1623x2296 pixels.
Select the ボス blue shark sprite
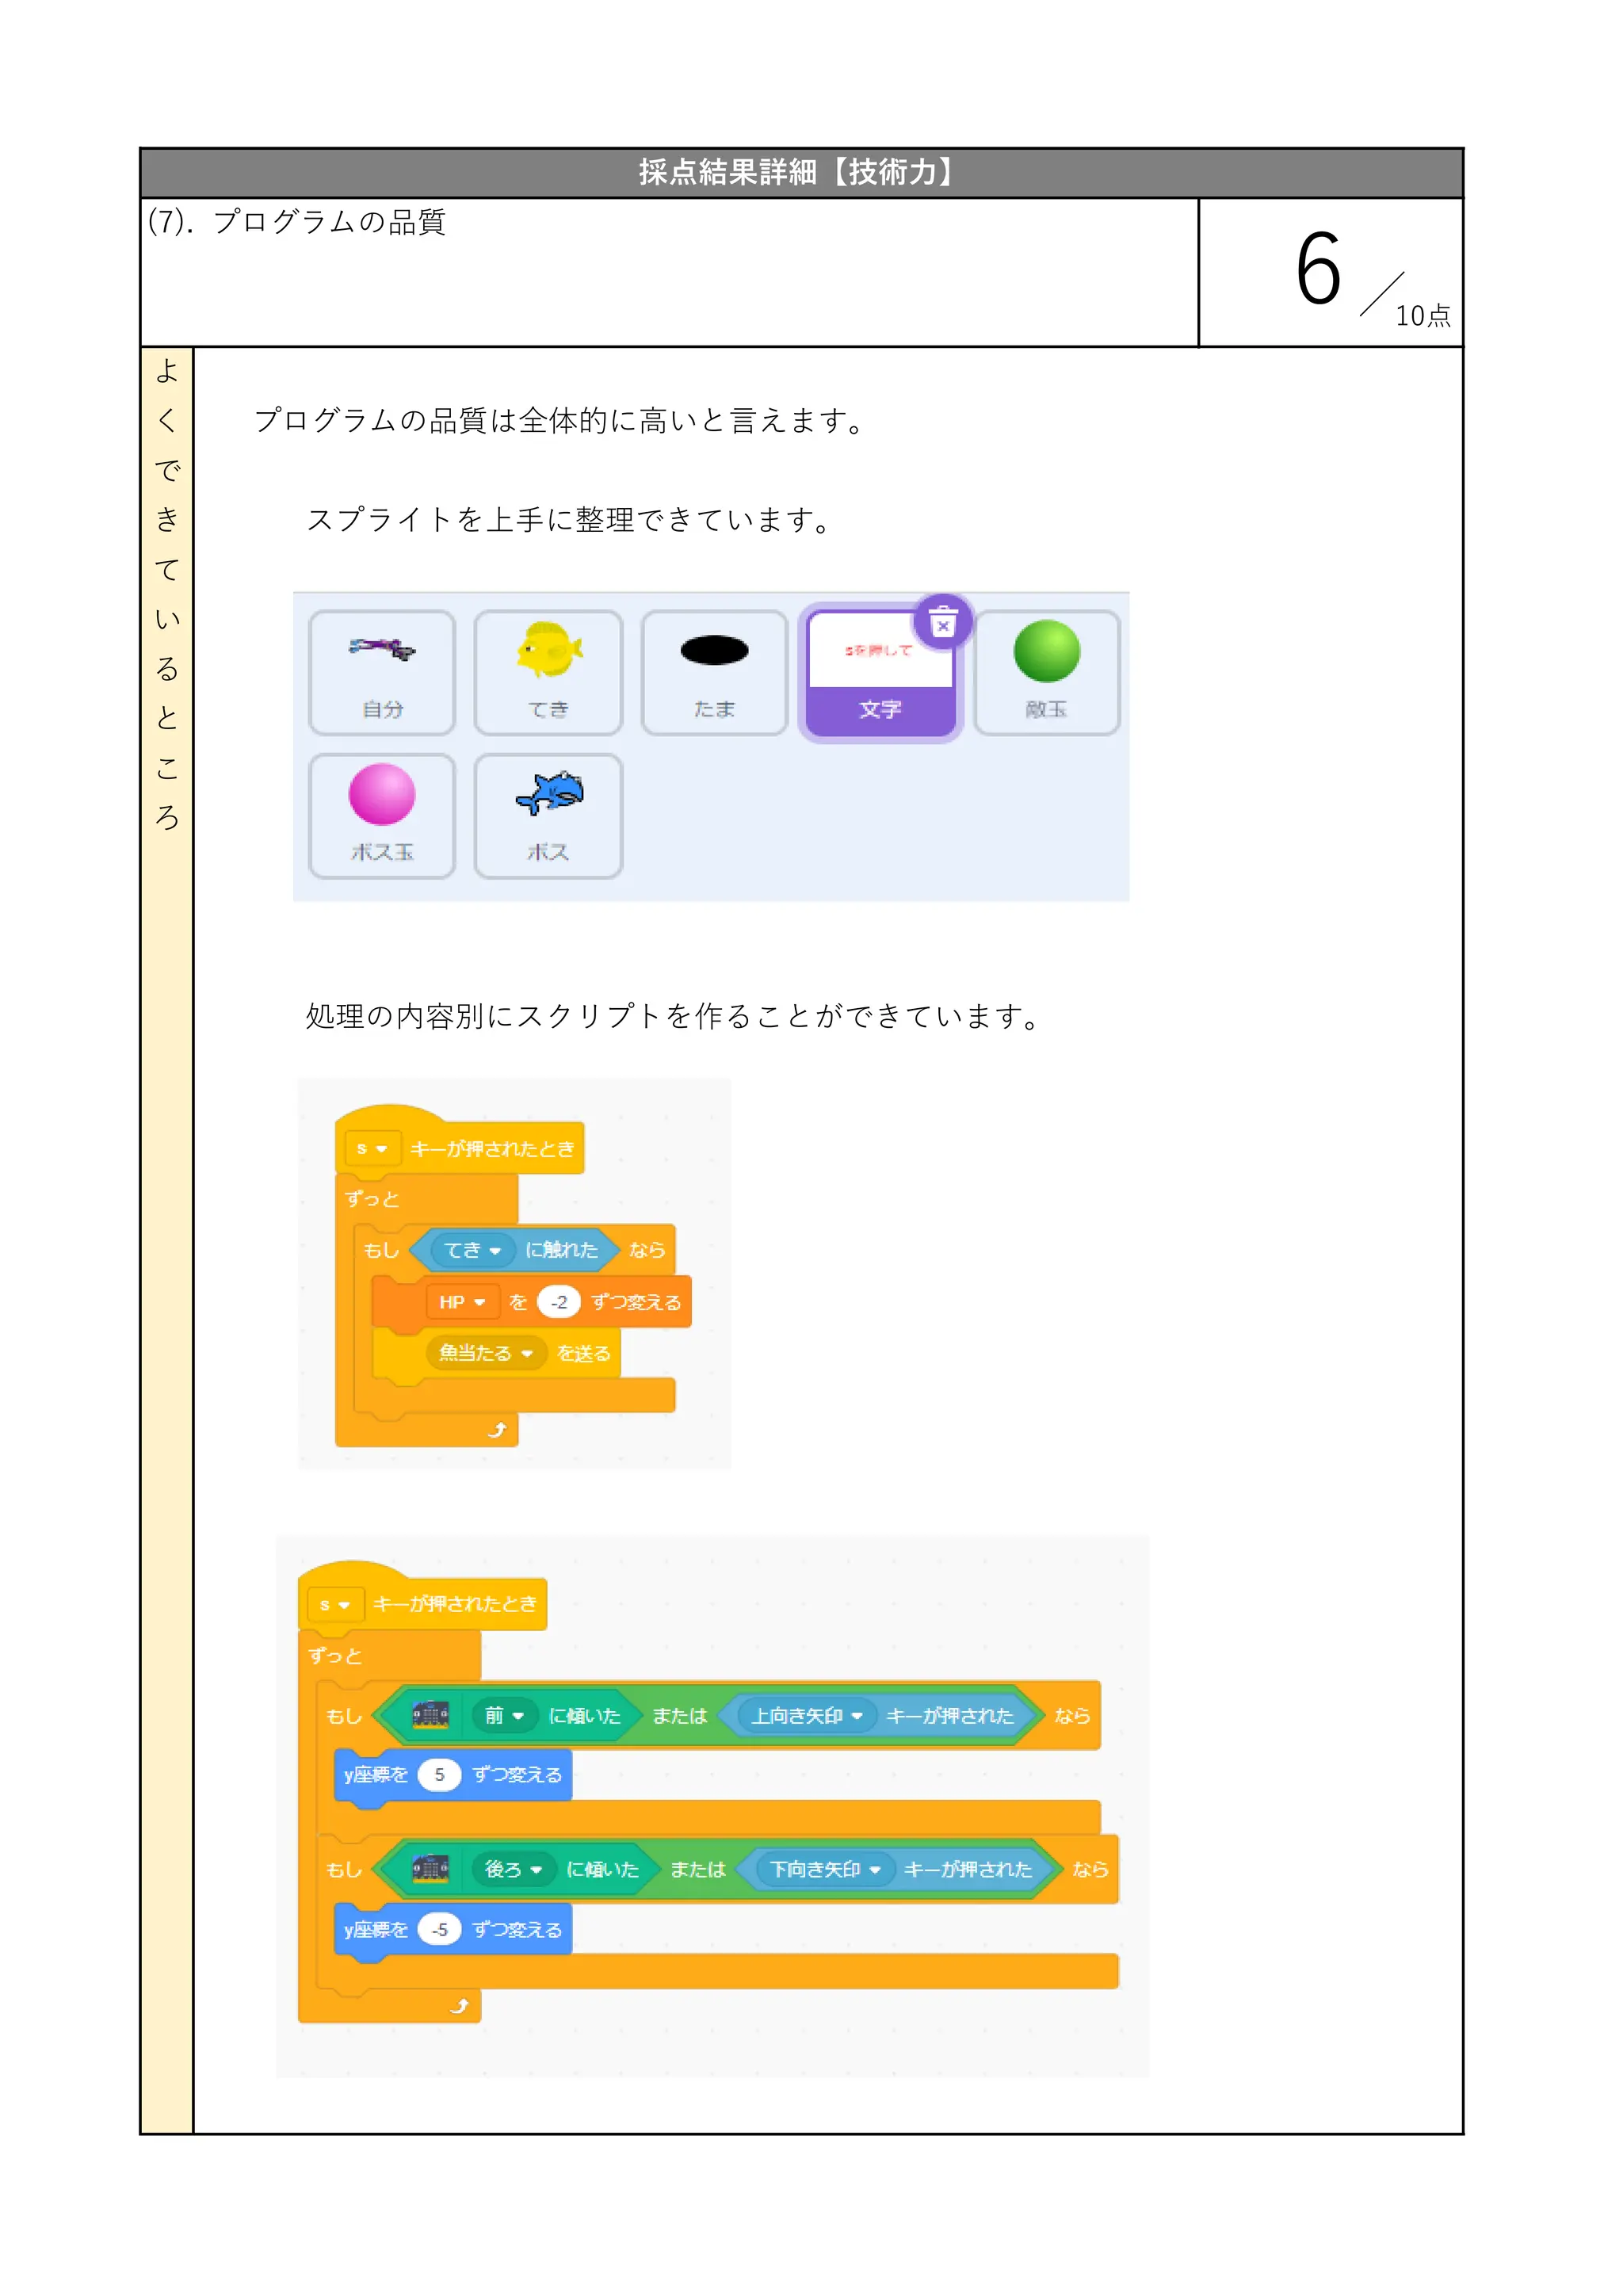click(x=548, y=816)
